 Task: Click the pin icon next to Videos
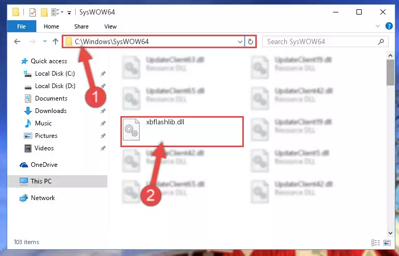tap(103, 148)
